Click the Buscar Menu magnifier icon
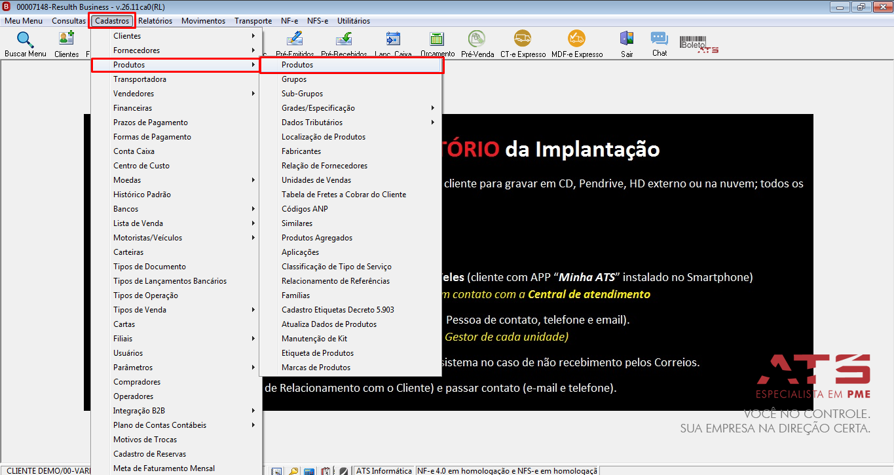Screen dimensions: 894x475 [25, 39]
